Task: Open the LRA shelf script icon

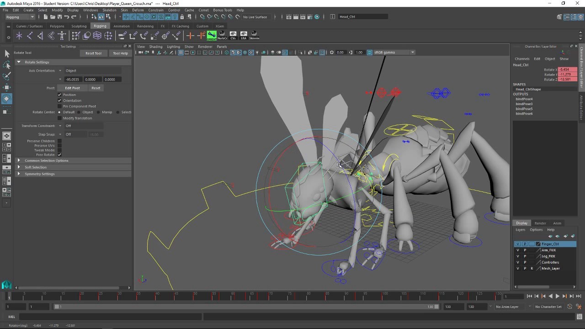Action: click(x=244, y=35)
